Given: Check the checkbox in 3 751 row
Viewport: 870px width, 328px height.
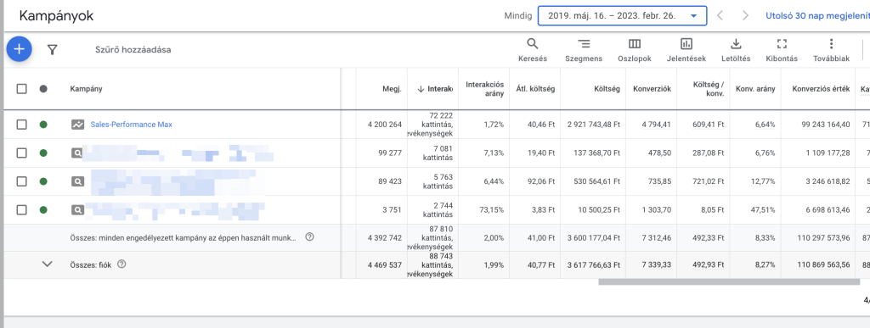Looking at the screenshot, I should pyautogui.click(x=21, y=209).
